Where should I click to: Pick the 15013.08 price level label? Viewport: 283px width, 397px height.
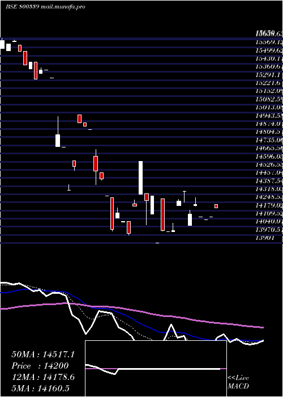click(x=269, y=107)
